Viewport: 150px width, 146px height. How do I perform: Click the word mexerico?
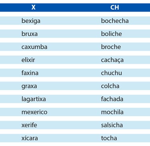[x=34, y=112]
